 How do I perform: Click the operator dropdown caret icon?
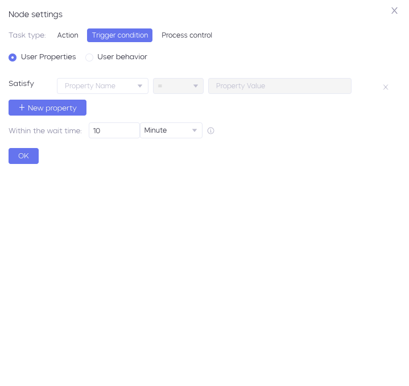[x=195, y=86]
